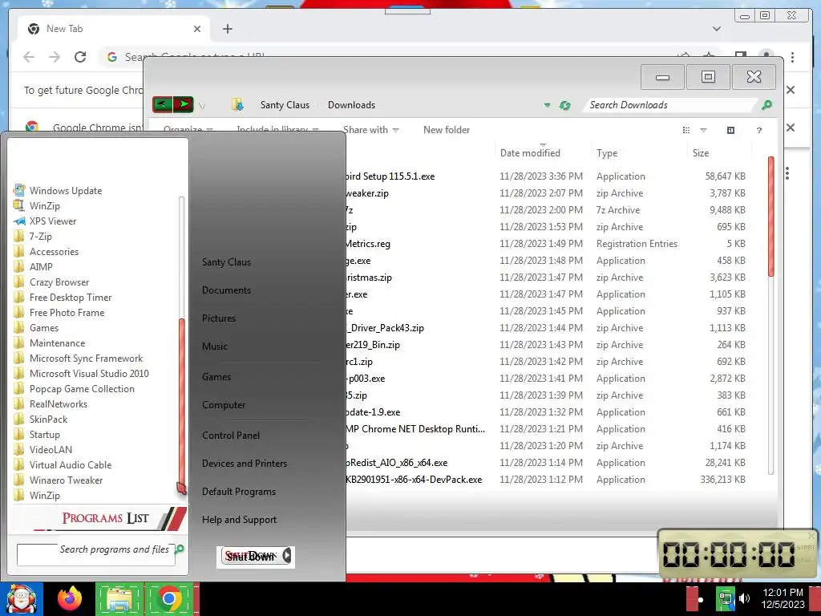Reload the page in Chrome window
The width and height of the screenshot is (821, 616).
coord(80,57)
